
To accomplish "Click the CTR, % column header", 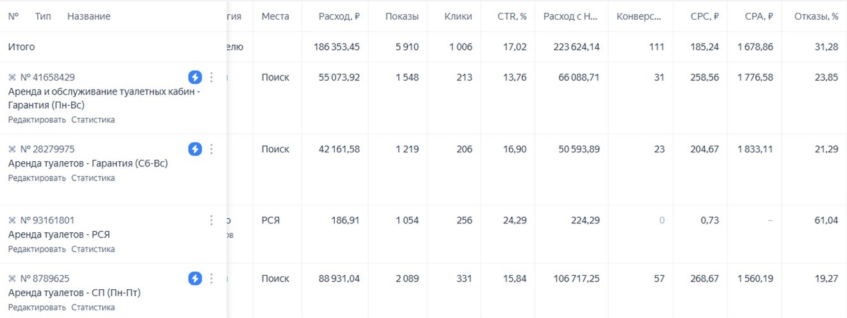I will (512, 16).
